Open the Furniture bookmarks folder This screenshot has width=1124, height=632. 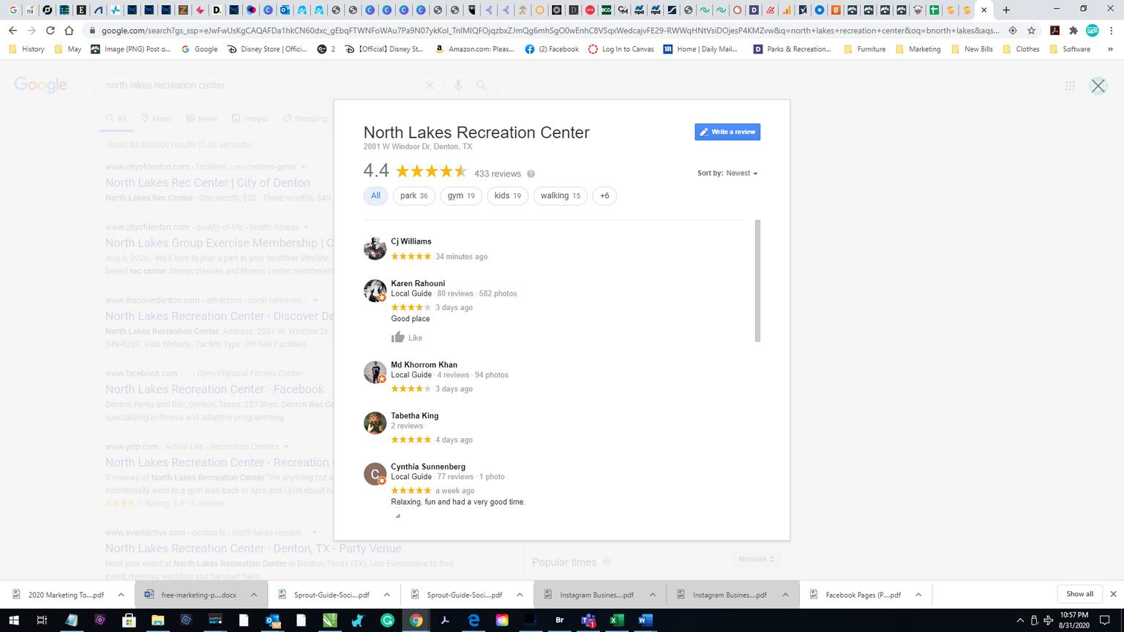point(864,49)
